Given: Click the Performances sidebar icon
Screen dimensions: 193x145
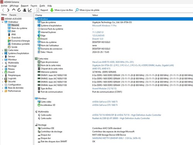Looking at the screenshot, I should point(6,91).
